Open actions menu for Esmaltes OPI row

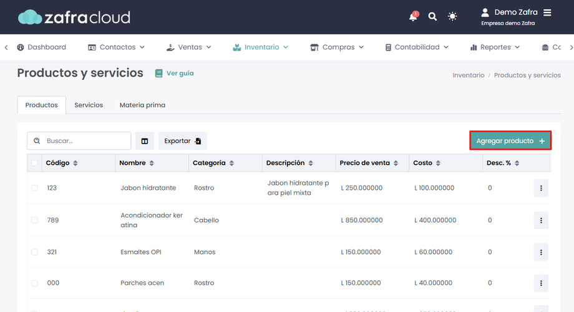tap(541, 252)
